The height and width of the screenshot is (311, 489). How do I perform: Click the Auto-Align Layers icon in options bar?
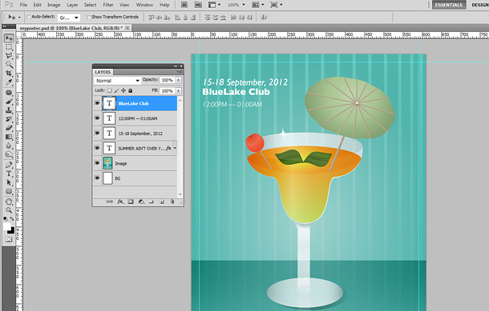pos(264,18)
